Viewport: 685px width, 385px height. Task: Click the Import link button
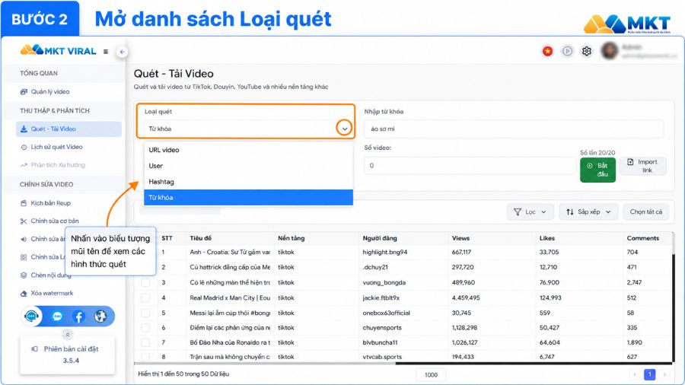click(642, 166)
